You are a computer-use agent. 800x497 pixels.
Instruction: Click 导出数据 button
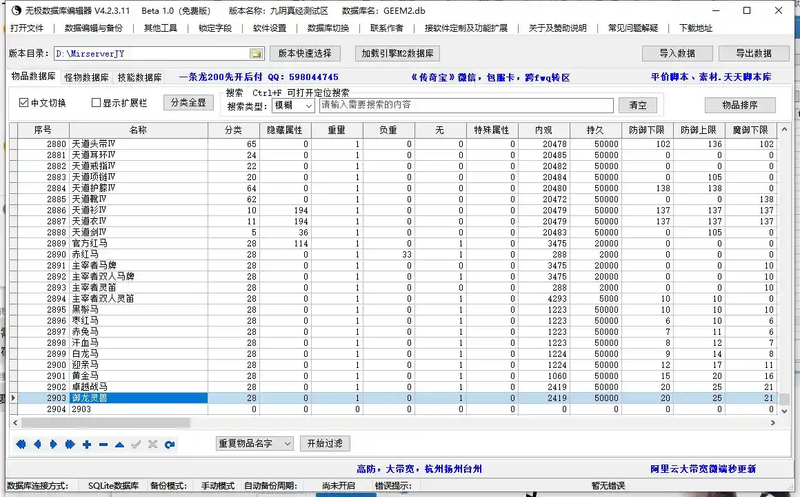click(754, 53)
